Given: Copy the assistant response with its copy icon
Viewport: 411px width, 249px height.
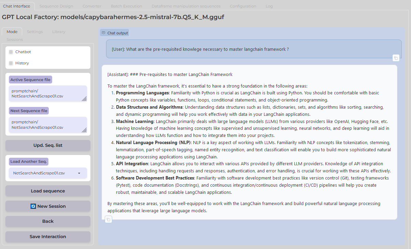Looking at the screenshot, I should click(108, 219).
